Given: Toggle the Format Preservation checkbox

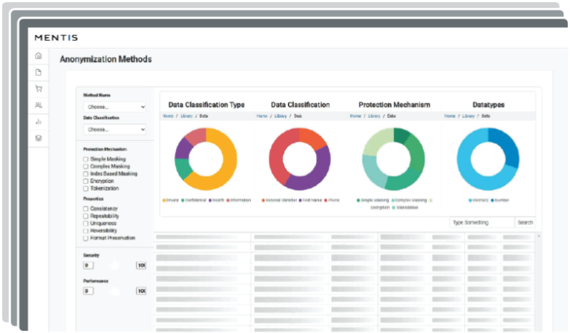Looking at the screenshot, I should click(x=86, y=238).
